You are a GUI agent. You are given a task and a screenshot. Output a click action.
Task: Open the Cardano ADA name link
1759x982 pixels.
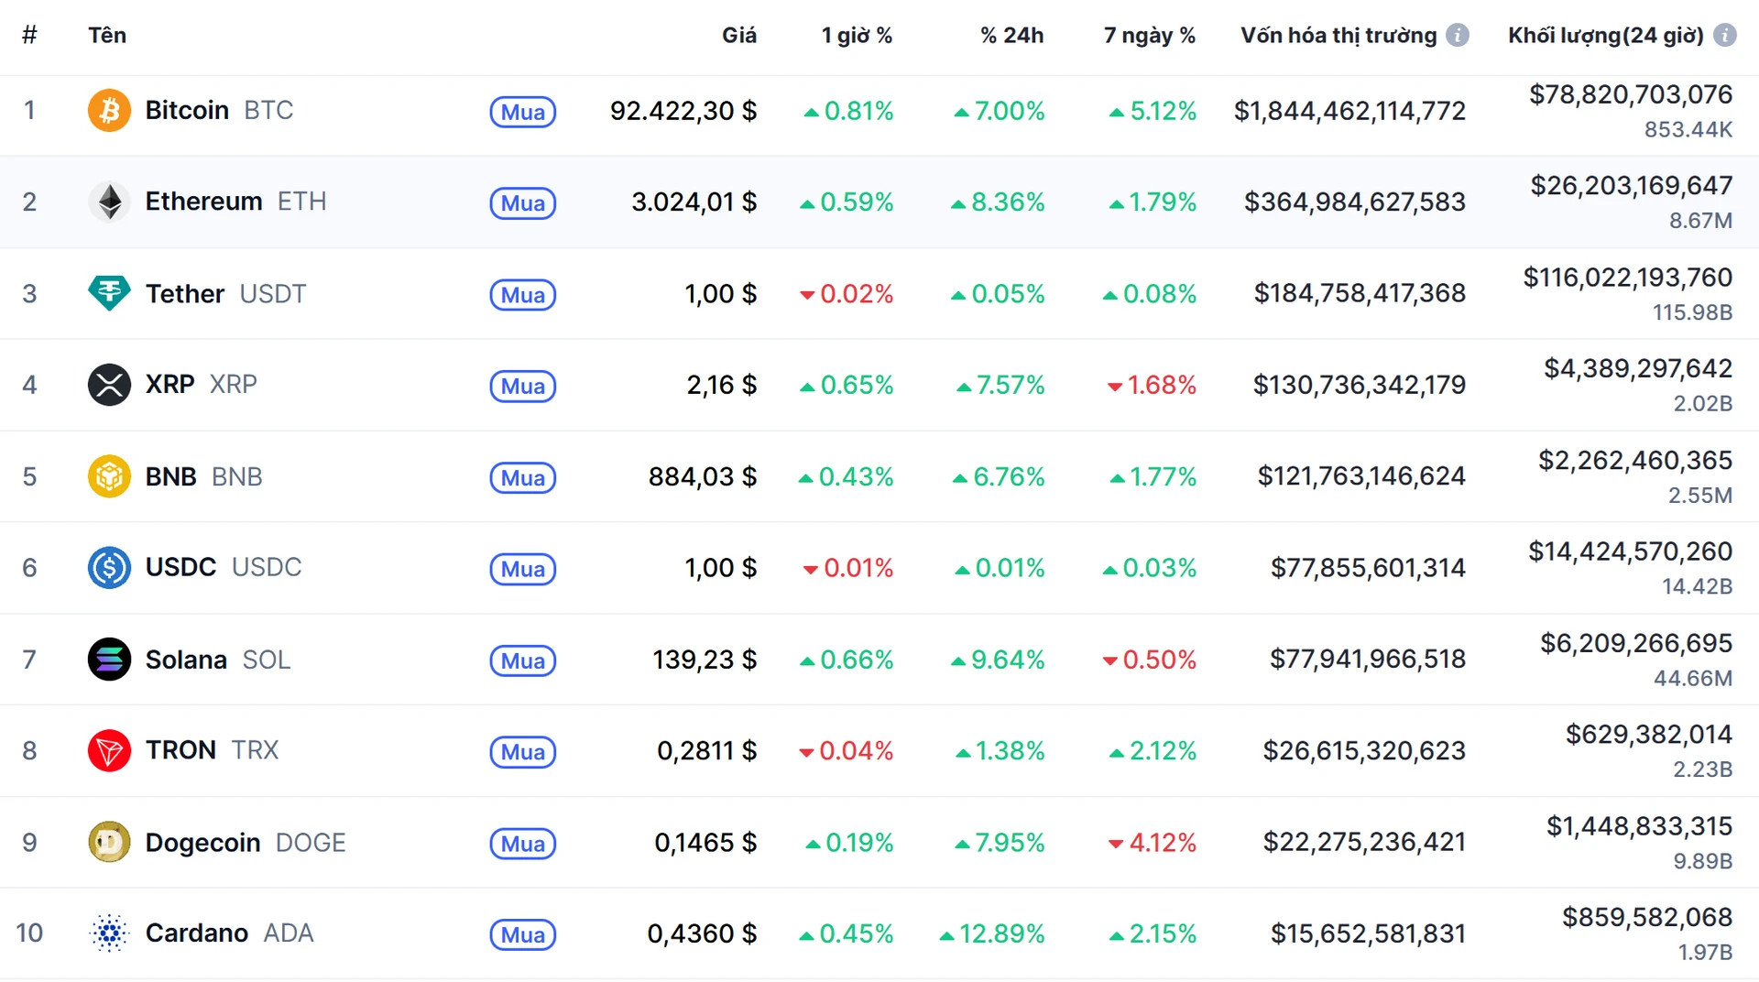[x=197, y=933]
